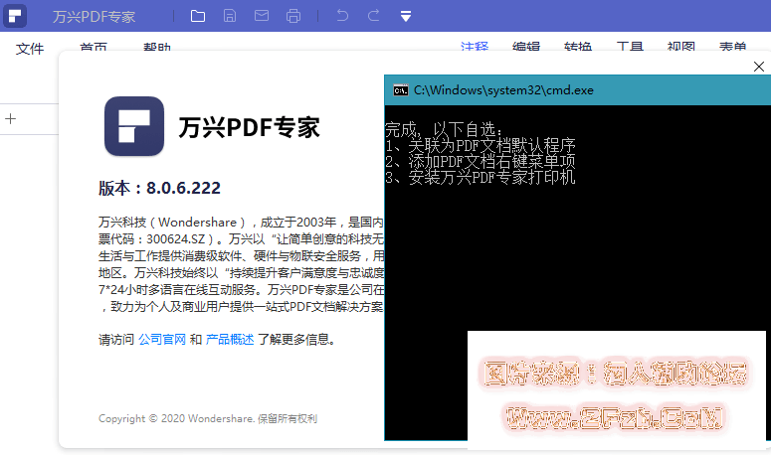The width and height of the screenshot is (771, 455).
Task: Click the Undo arrow icon
Action: point(342,16)
